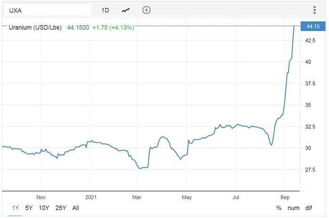This screenshot has width=329, height=218.
Task: Show All historical data range
Action: coord(76,208)
